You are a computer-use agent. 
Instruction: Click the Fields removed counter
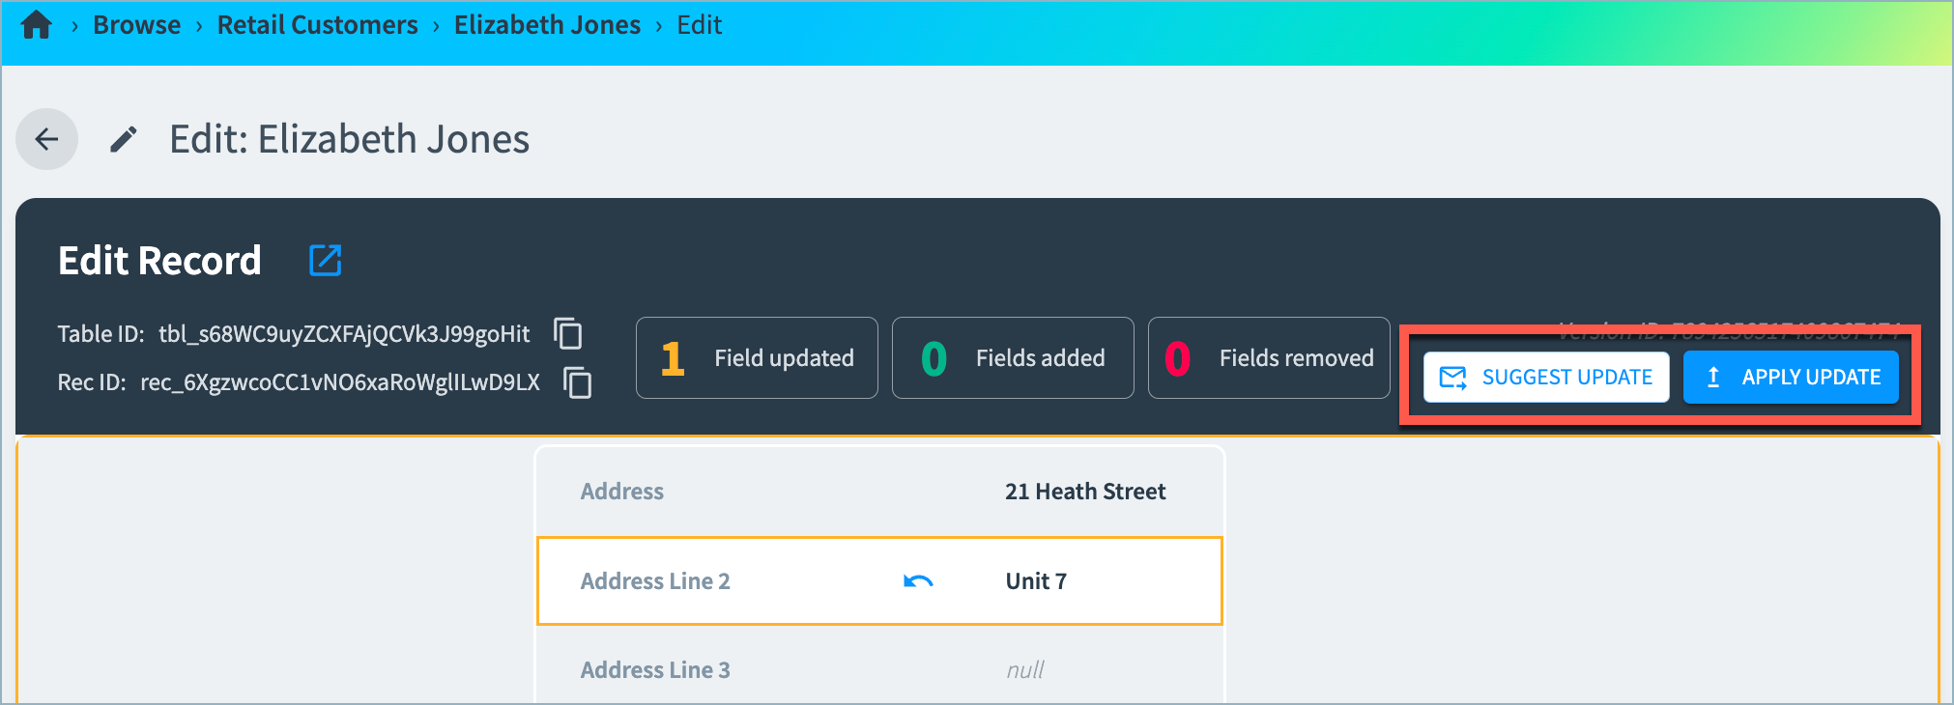1268,358
